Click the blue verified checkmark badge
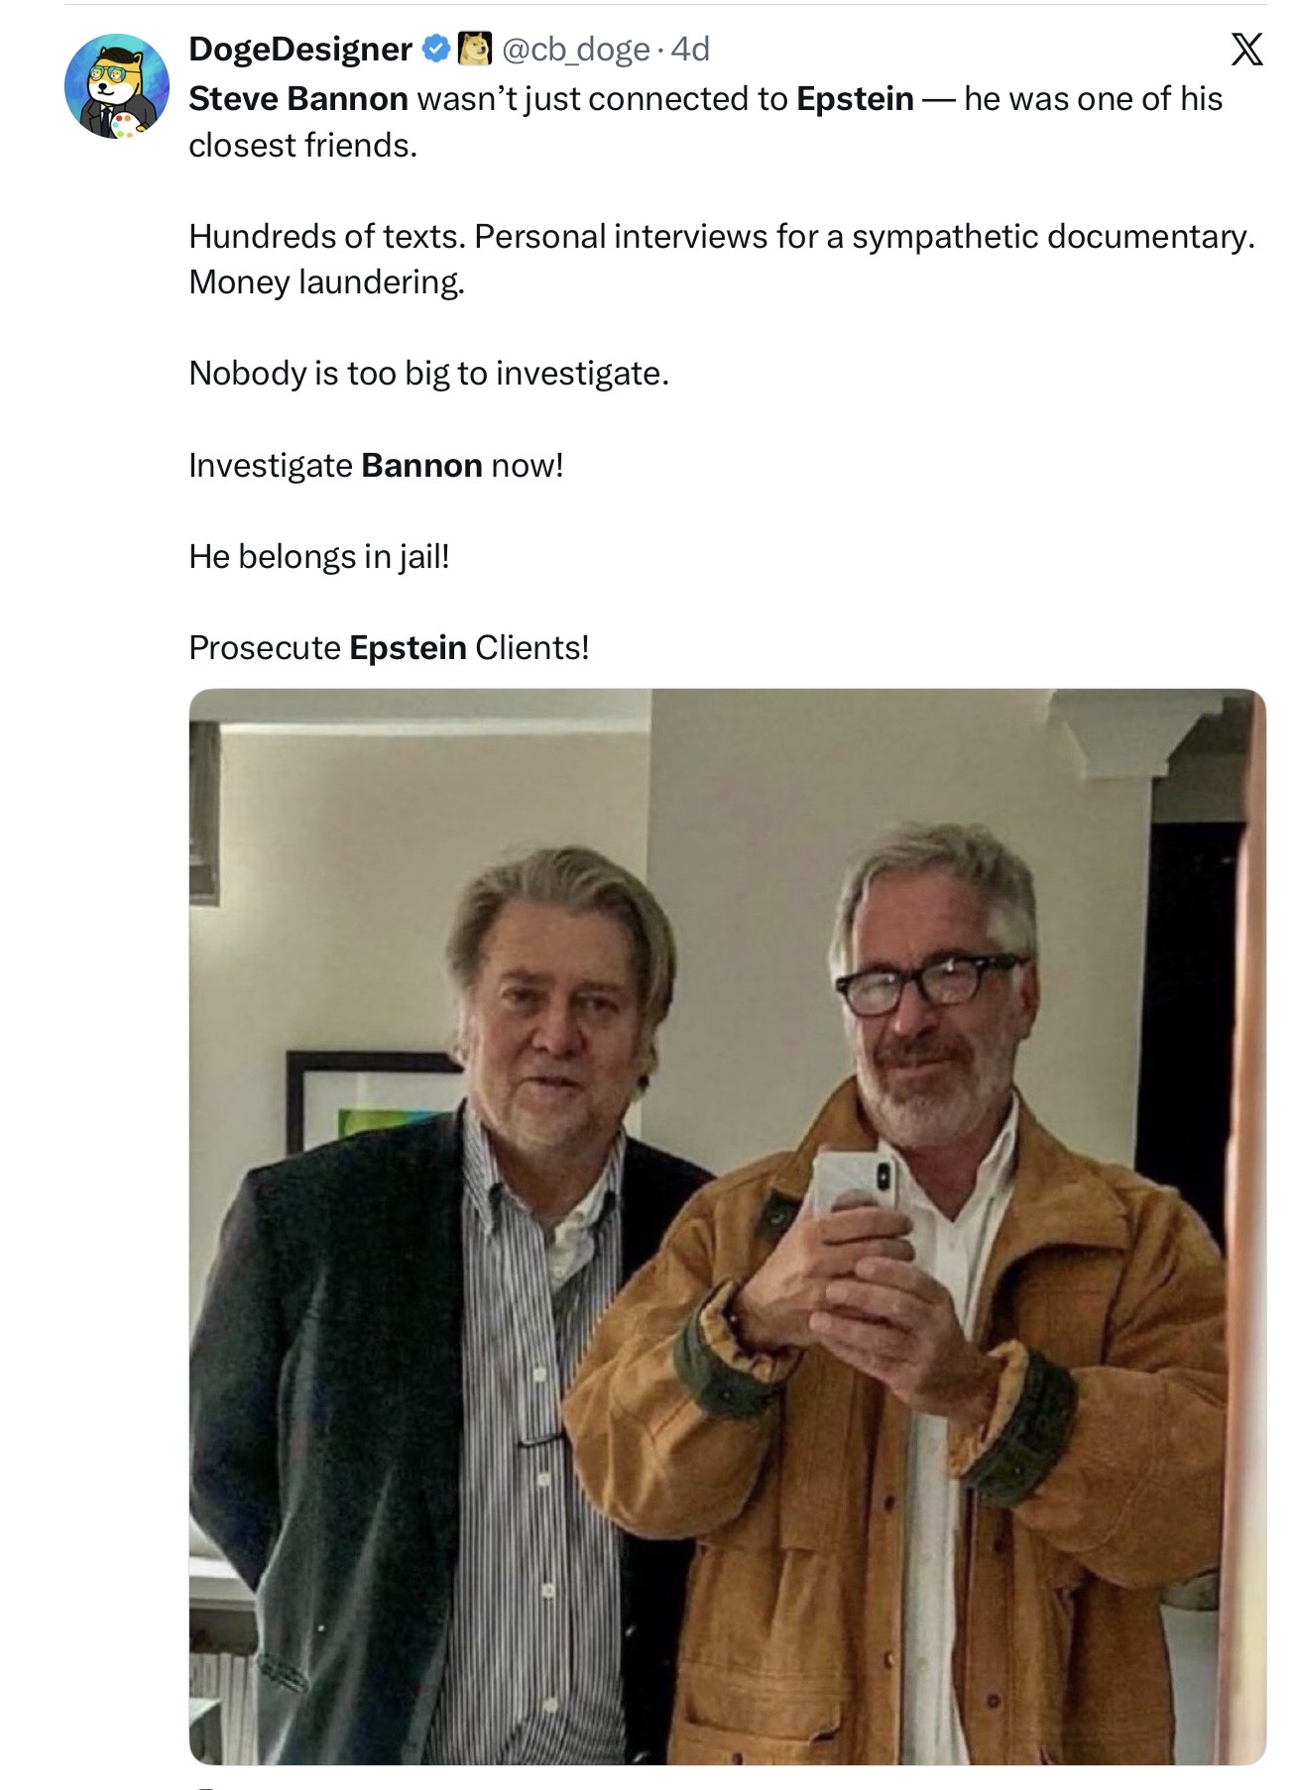 click(x=435, y=49)
